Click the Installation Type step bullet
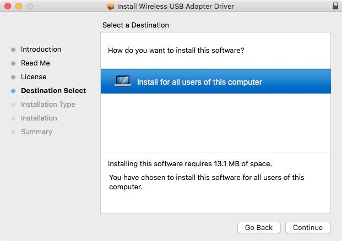342x241 pixels. (13, 105)
